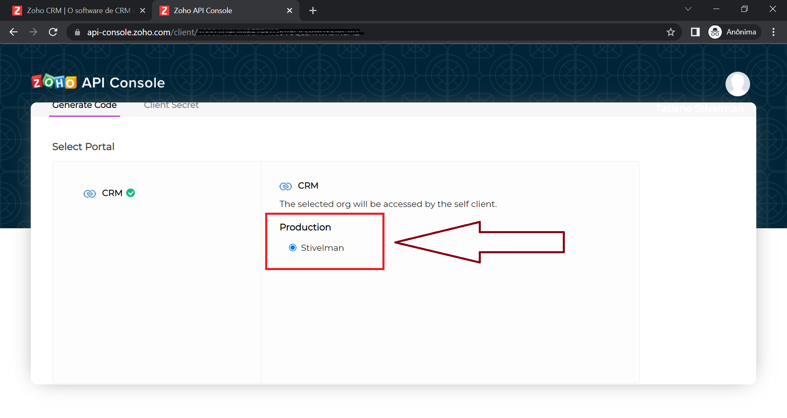Restore down the browser window
Image resolution: width=787 pixels, height=418 pixels.
click(744, 9)
